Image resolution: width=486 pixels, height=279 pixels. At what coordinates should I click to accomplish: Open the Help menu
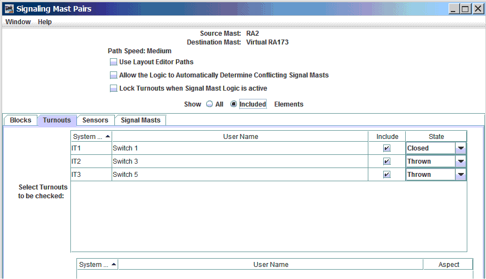tap(45, 22)
